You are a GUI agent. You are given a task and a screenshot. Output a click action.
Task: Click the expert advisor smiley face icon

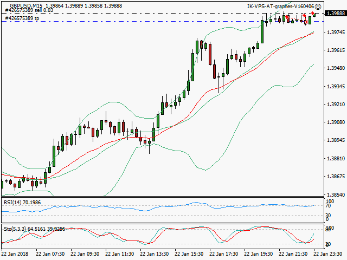(318, 6)
